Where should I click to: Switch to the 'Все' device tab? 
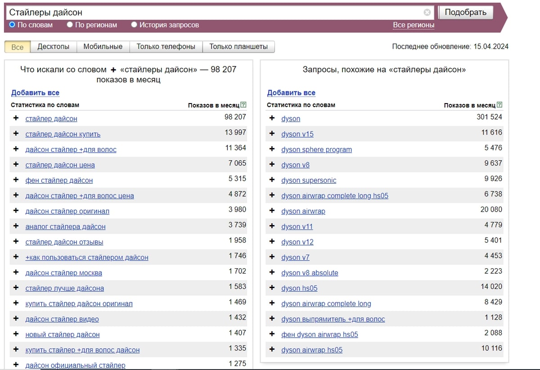(18, 47)
